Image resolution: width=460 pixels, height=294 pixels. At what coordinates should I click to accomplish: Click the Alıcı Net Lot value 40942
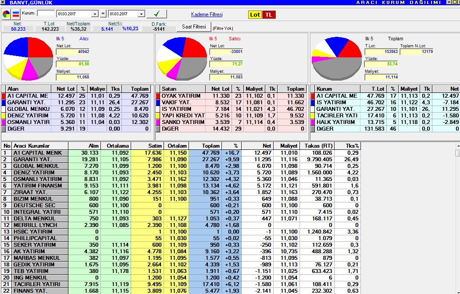coord(73,52)
